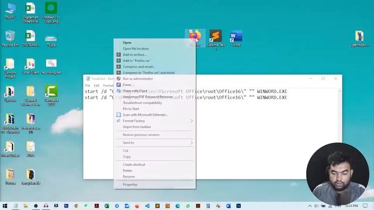Select the Digitamart Orders Excel file icon

30,12
